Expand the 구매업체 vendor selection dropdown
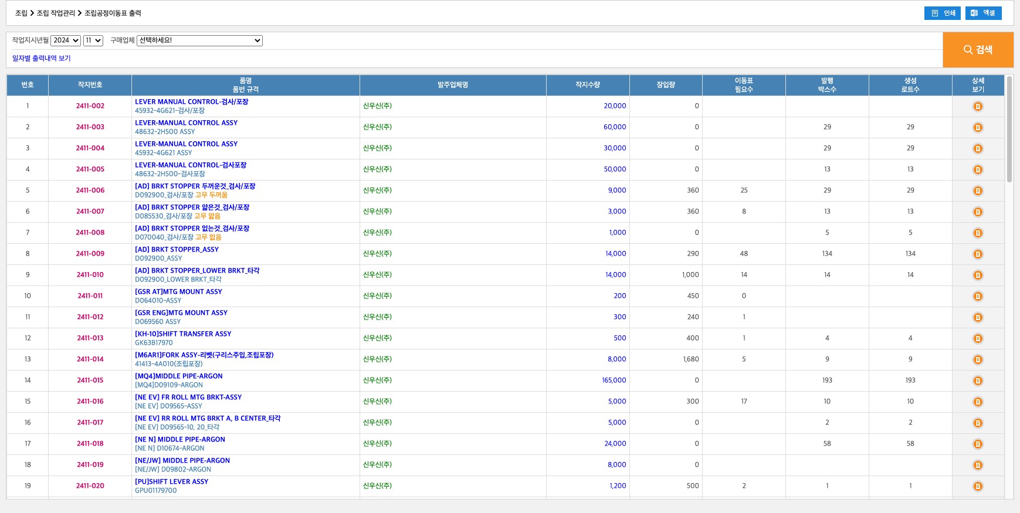 tap(199, 40)
